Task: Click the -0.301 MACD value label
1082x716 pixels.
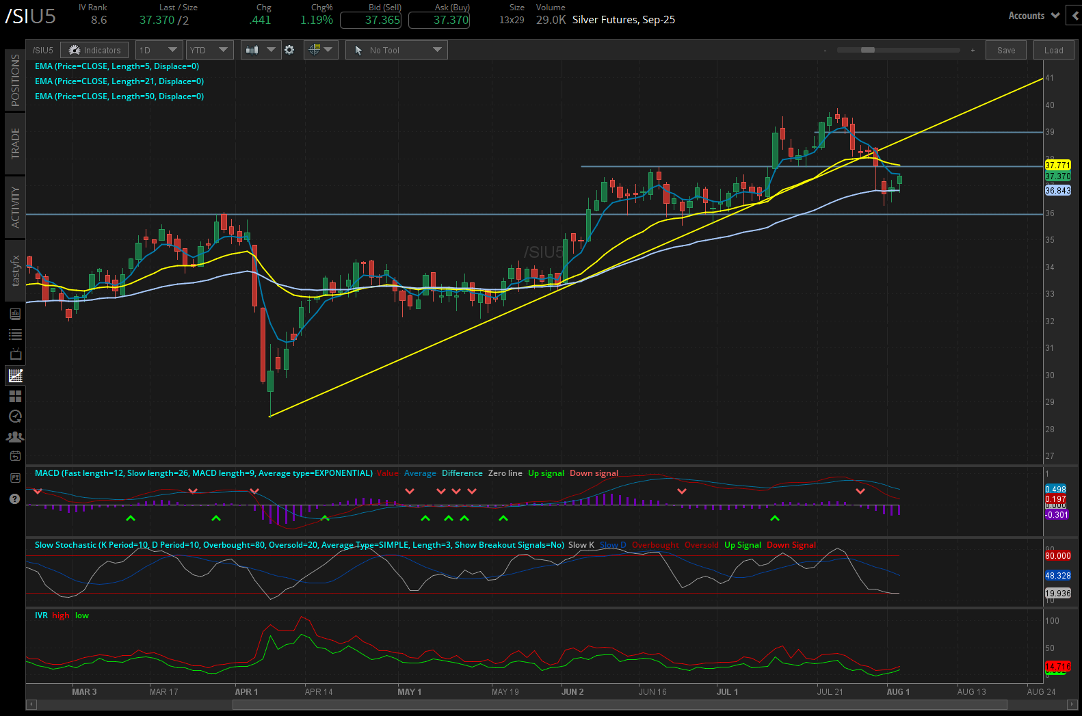Action: [1056, 515]
